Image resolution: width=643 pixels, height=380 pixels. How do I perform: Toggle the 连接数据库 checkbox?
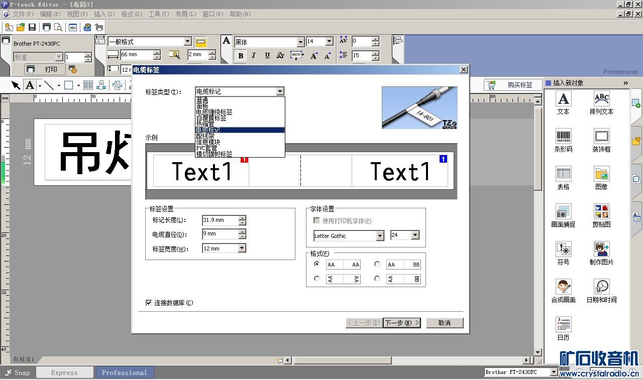[x=149, y=303]
